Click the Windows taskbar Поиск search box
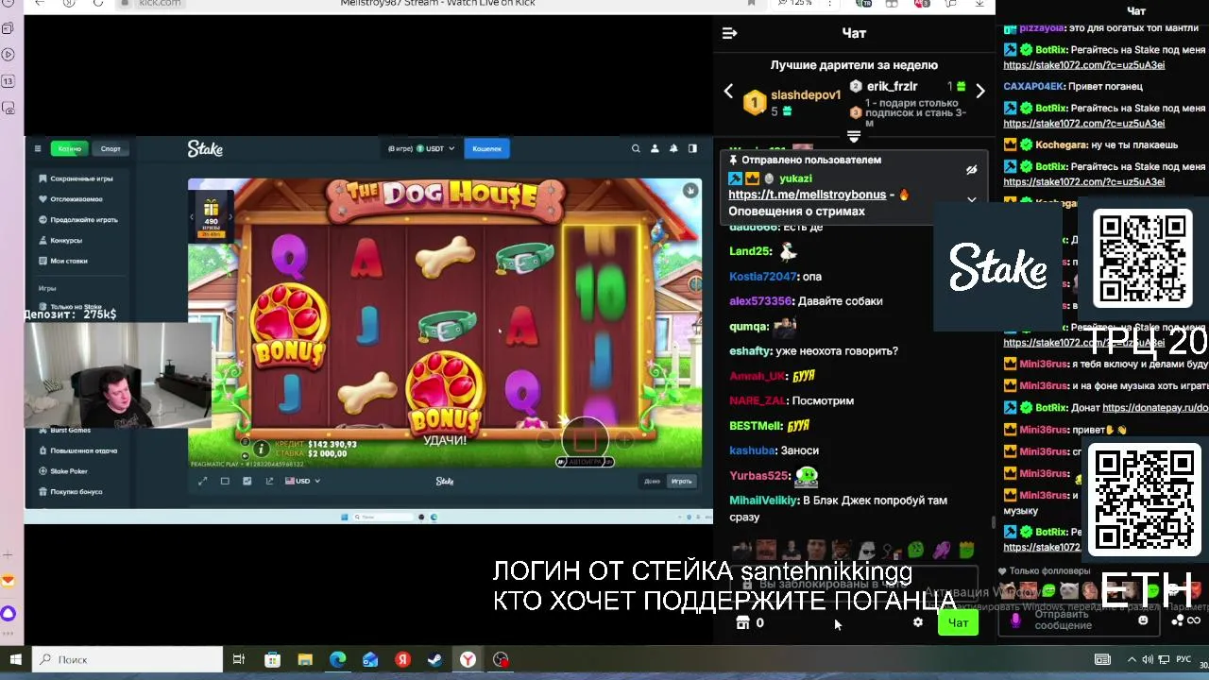Image resolution: width=1209 pixels, height=680 pixels. (x=128, y=659)
